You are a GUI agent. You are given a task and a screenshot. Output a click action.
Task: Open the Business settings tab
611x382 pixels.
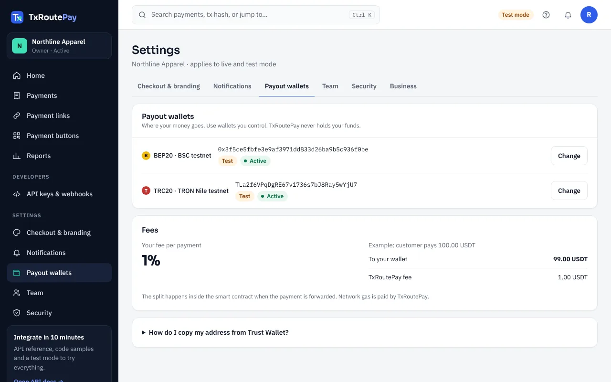pyautogui.click(x=403, y=86)
